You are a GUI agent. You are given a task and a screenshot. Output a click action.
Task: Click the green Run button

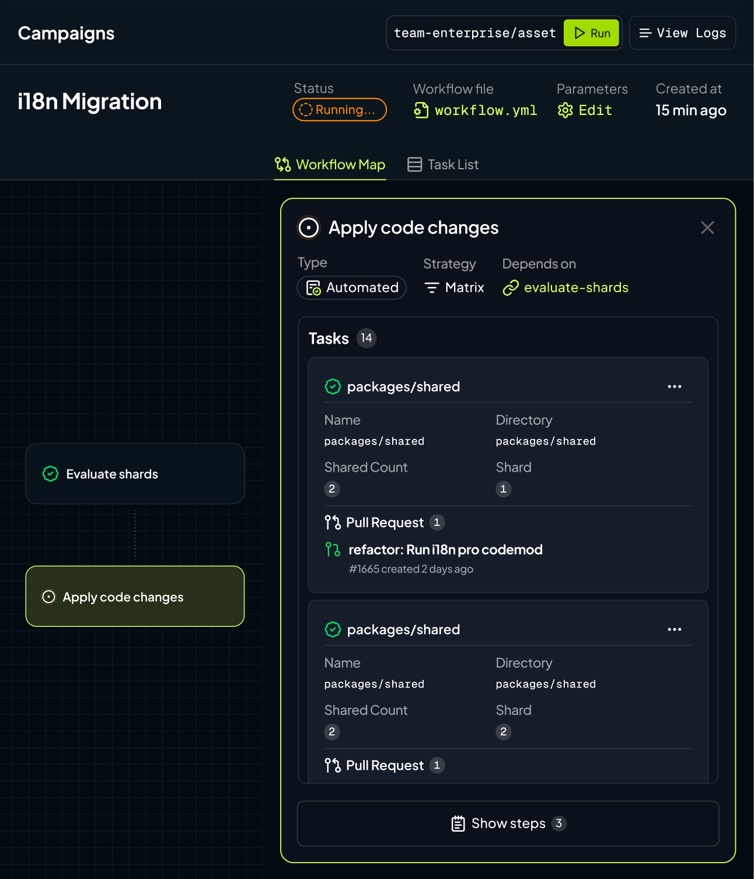point(591,33)
